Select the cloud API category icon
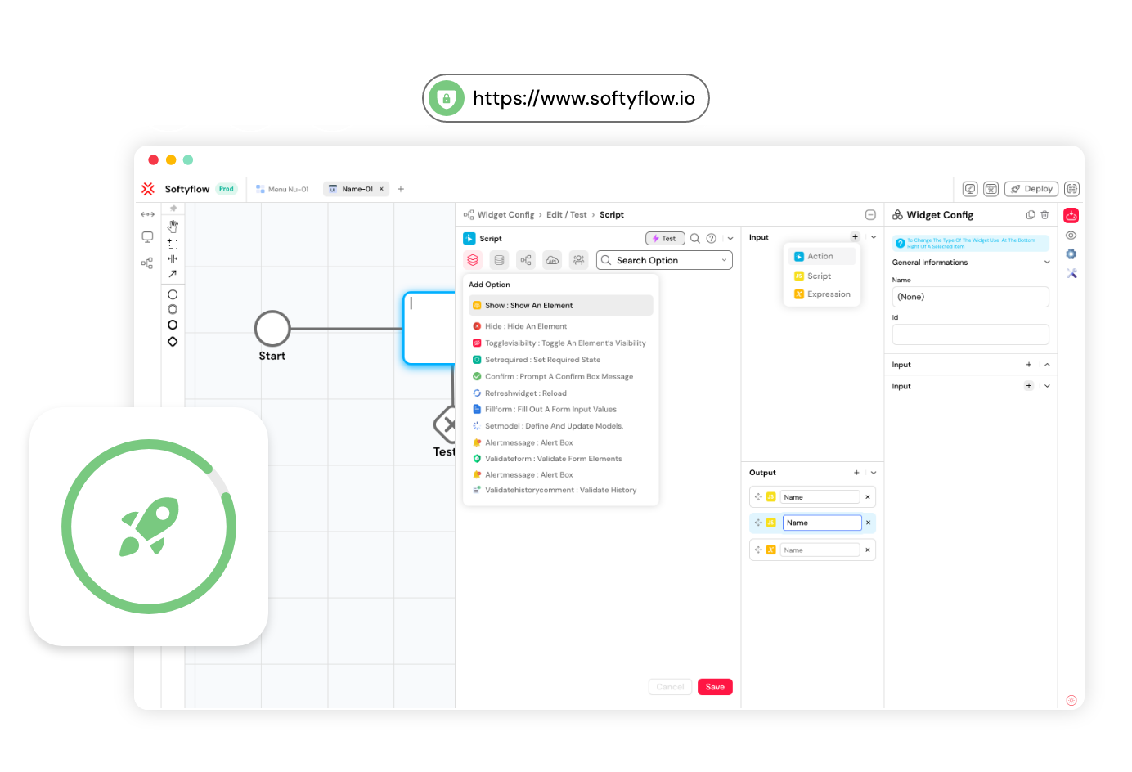 552,260
